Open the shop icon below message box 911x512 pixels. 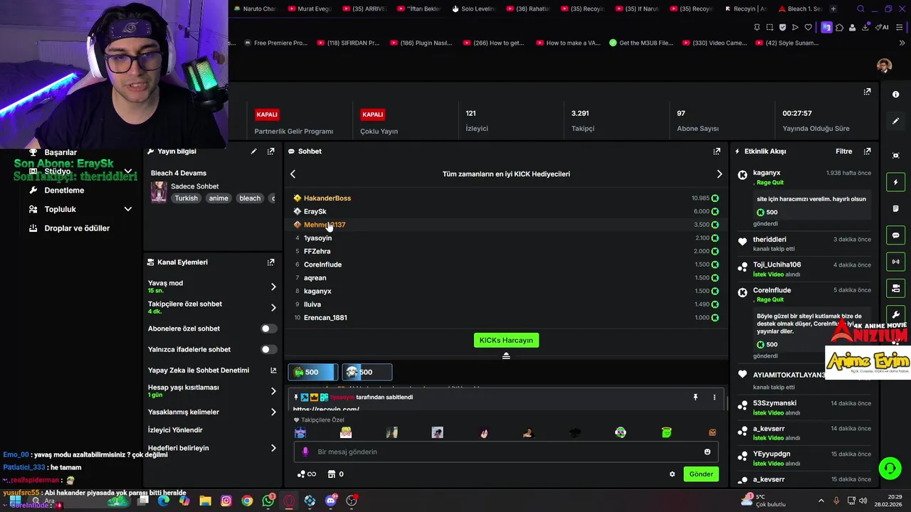coord(331,474)
